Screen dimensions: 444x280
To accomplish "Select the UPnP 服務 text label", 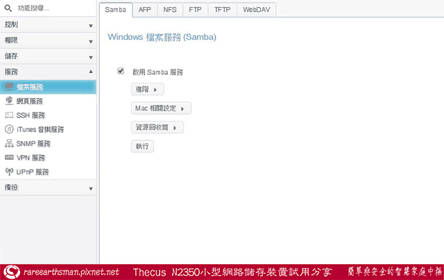I will click(x=33, y=172).
